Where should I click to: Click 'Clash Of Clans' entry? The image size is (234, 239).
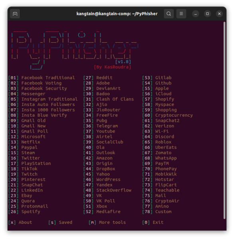[115, 99]
